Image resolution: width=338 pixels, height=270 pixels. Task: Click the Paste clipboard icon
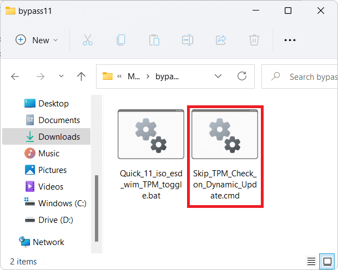click(x=154, y=40)
